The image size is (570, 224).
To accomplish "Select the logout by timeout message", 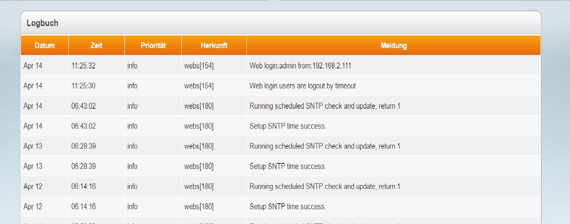I will pos(303,86).
